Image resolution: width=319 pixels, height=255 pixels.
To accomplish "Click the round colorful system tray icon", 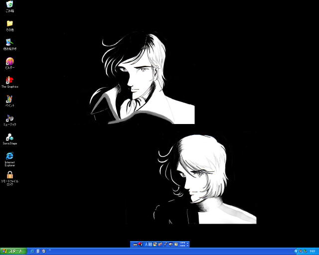I will [301, 252].
